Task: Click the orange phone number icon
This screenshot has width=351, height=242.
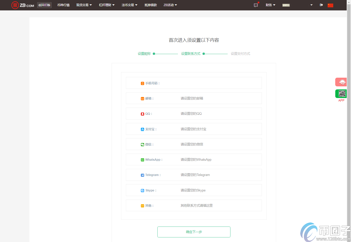Action: click(142, 83)
